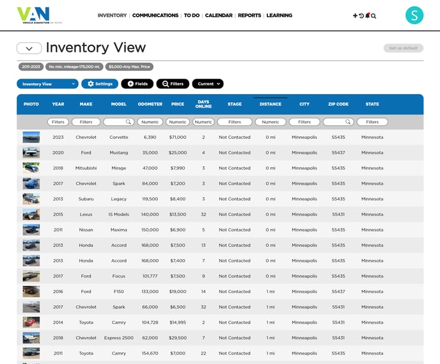Toggle the Filters button in toolbar
The width and height of the screenshot is (440, 364).
[x=173, y=84]
